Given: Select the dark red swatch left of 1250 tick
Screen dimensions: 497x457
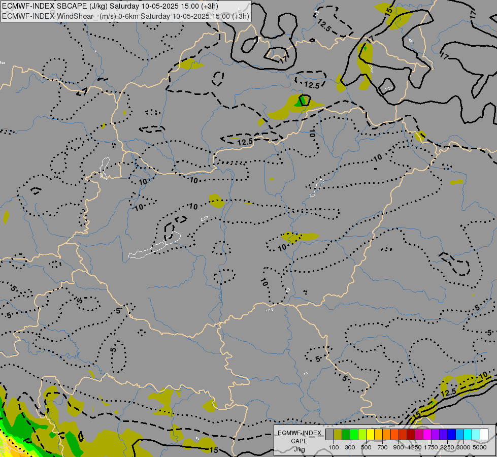Looking at the screenshot, I should [411, 435].
